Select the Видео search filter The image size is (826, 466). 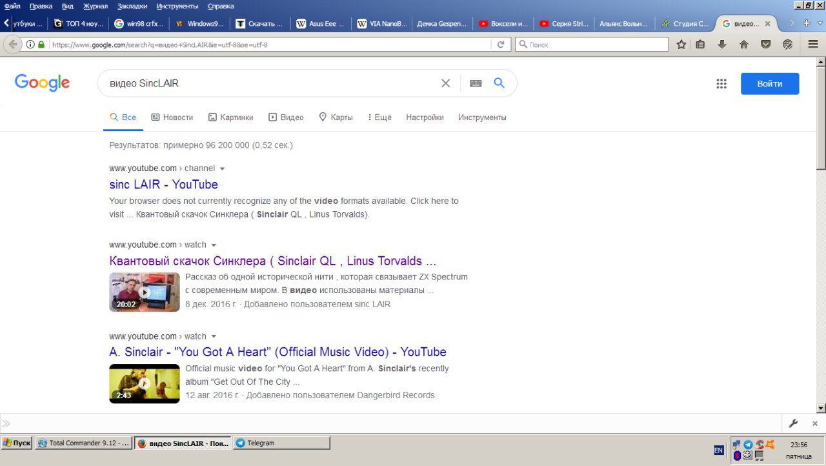coord(286,117)
